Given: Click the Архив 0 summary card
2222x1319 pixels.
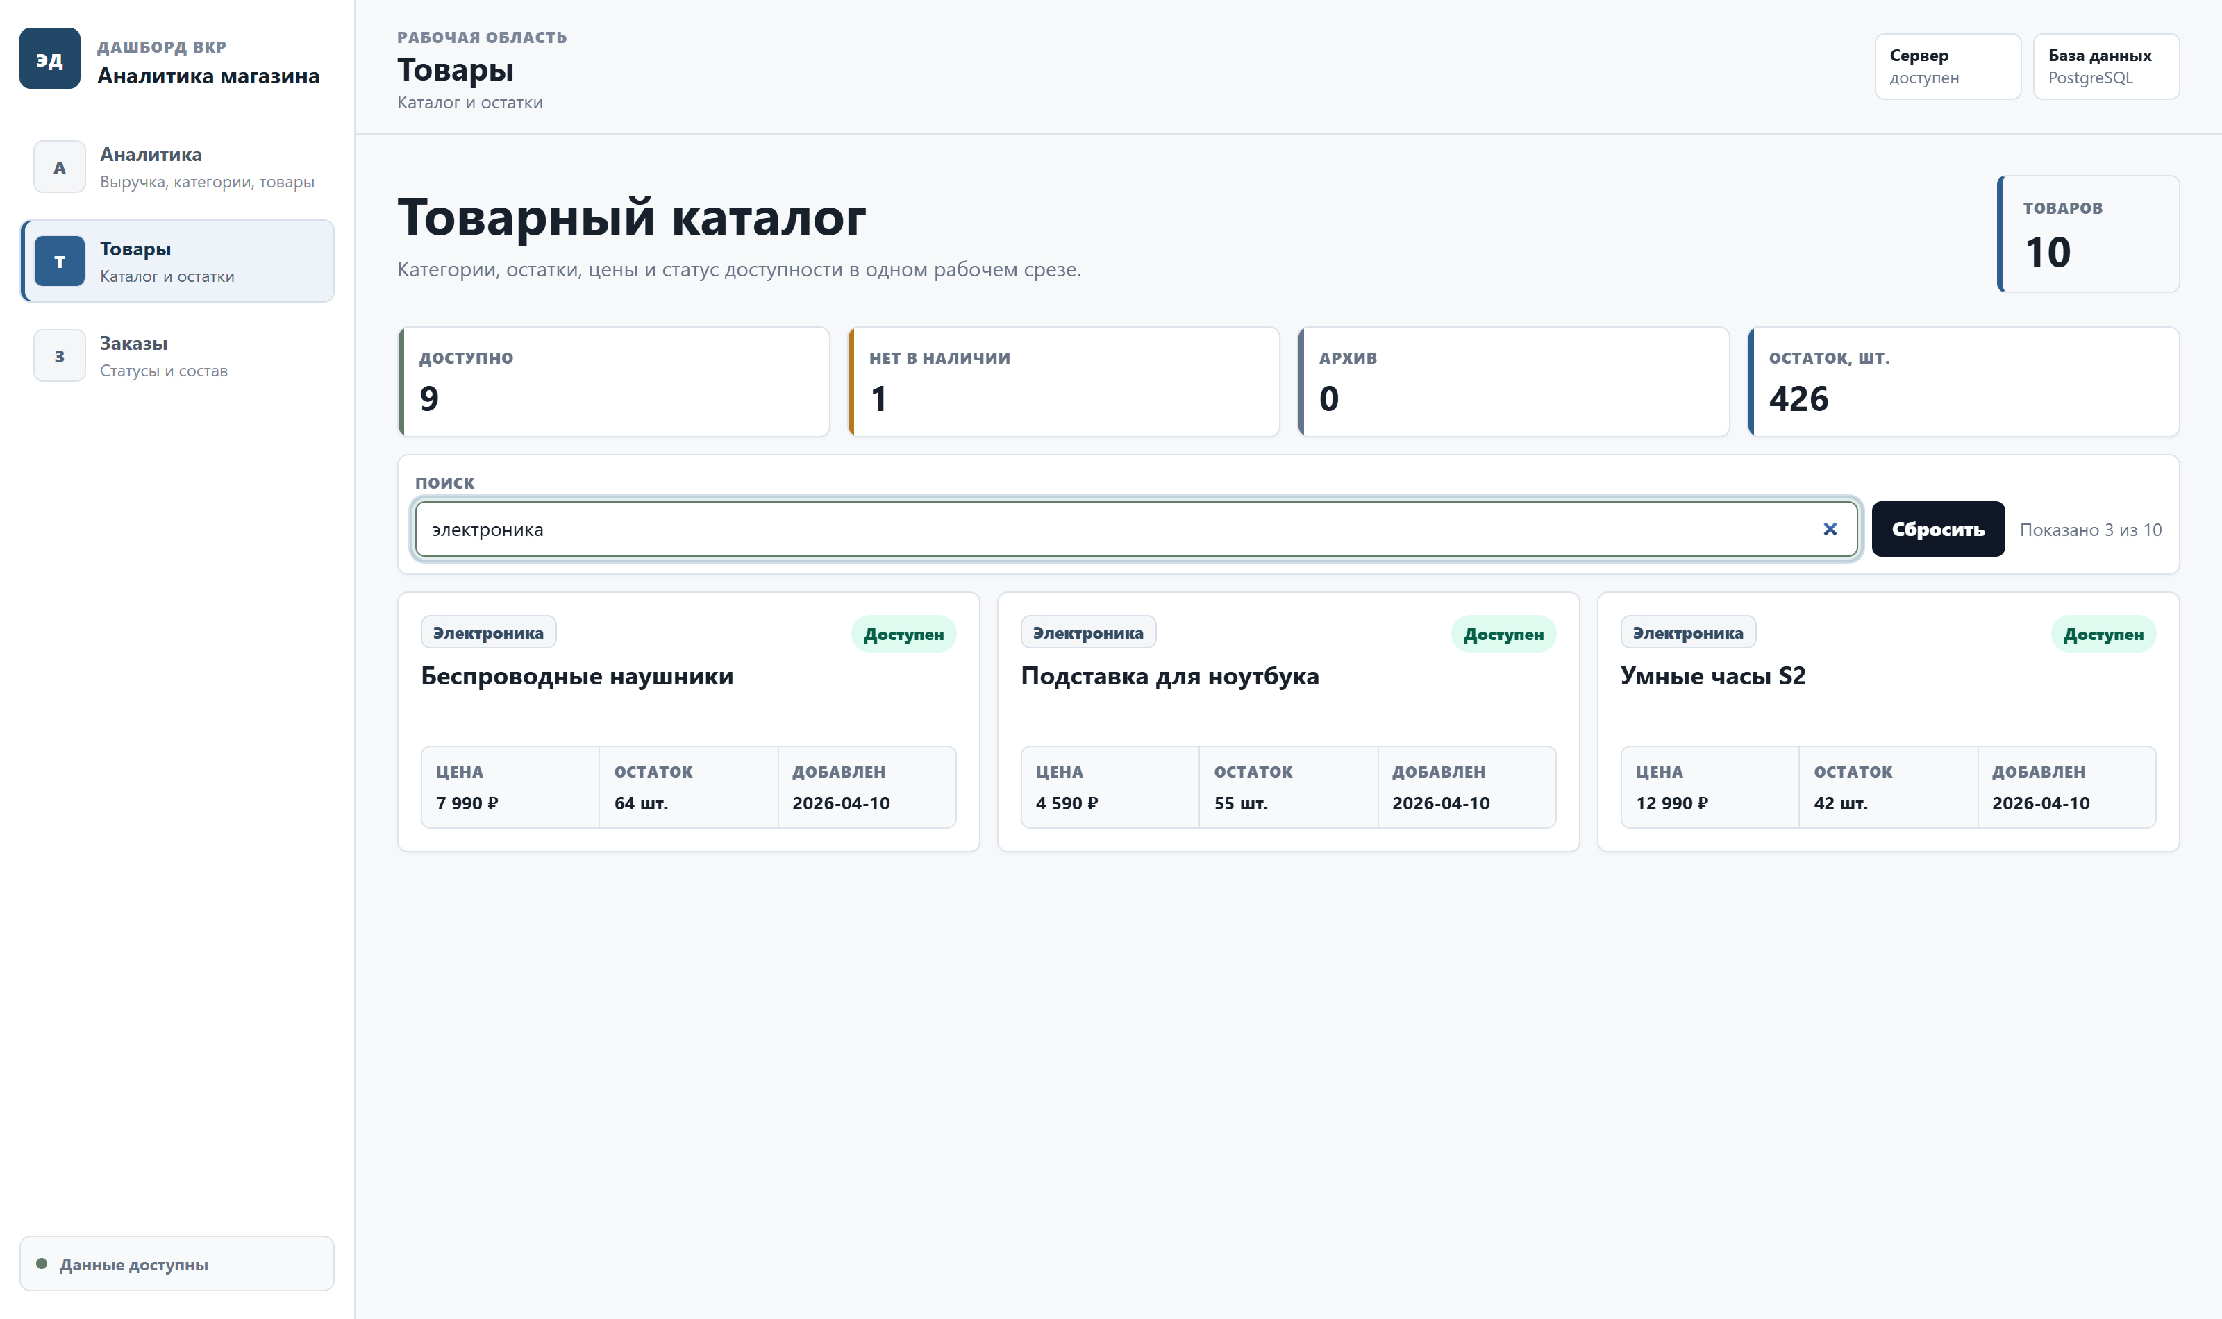Looking at the screenshot, I should (x=1514, y=381).
